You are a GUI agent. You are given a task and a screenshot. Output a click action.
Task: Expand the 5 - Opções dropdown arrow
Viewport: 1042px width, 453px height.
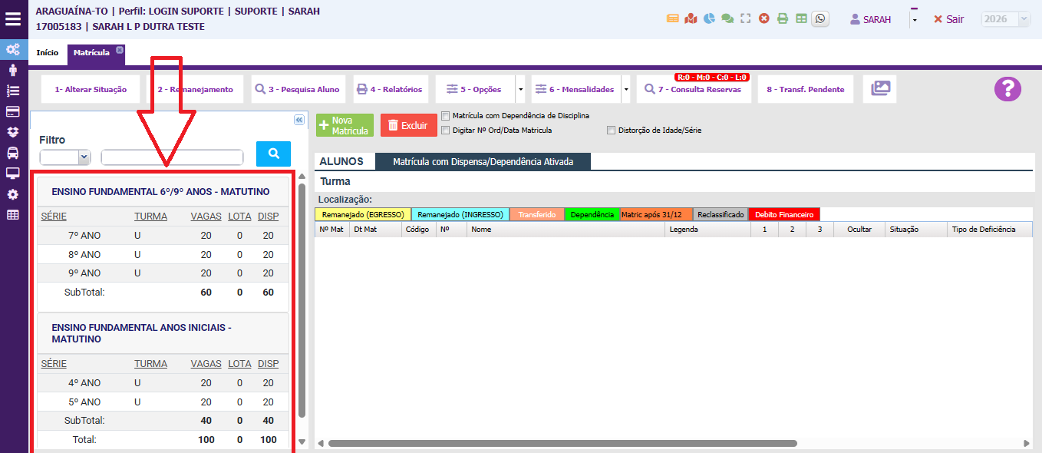(x=521, y=90)
